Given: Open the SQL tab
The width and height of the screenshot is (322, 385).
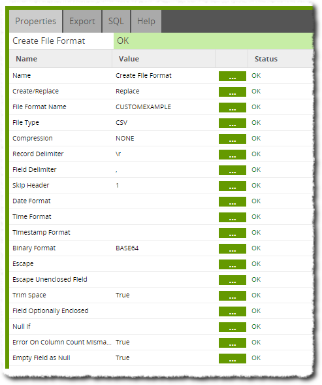Looking at the screenshot, I should tap(116, 22).
